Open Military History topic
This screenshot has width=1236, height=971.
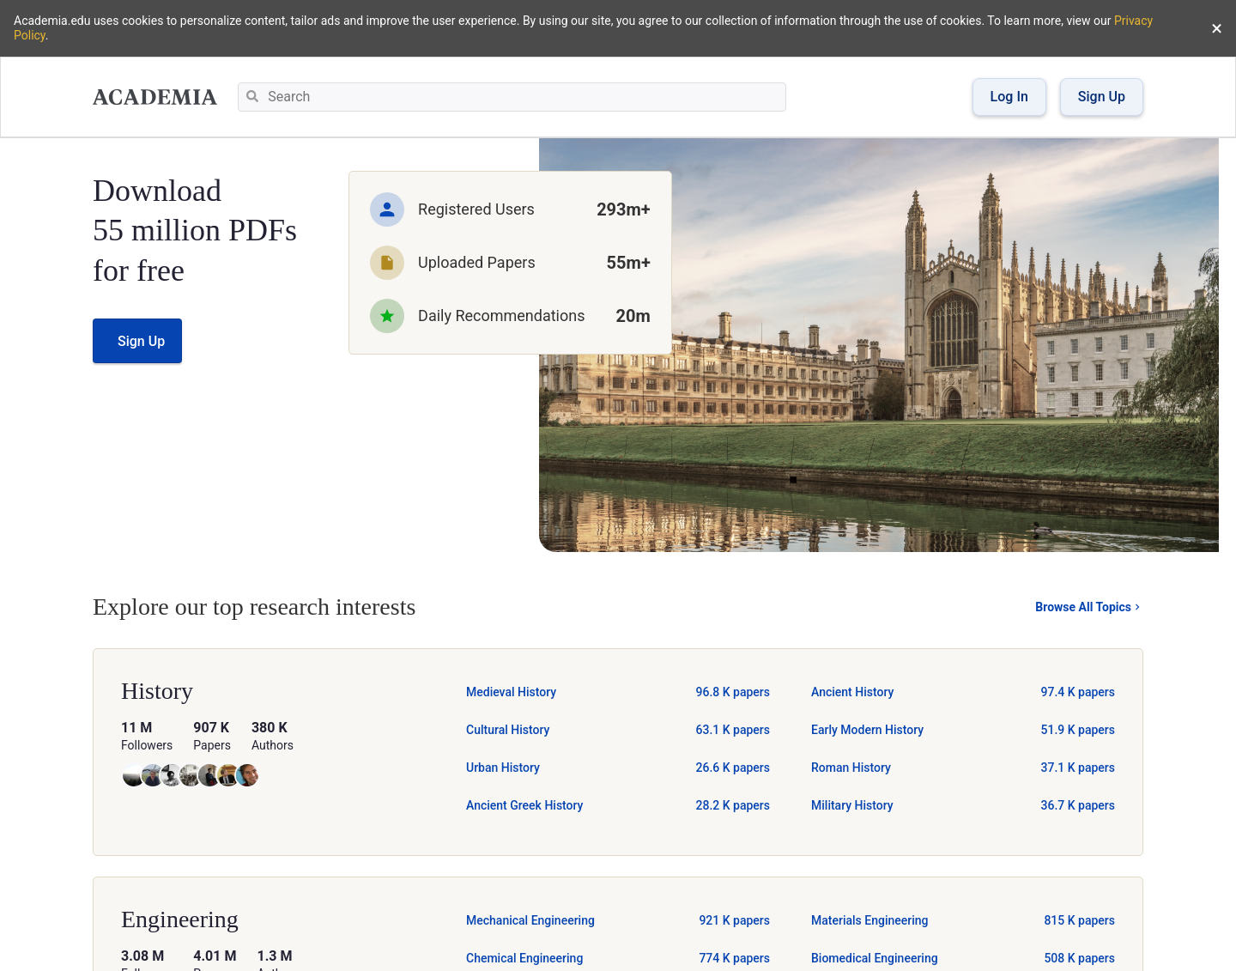click(852, 805)
